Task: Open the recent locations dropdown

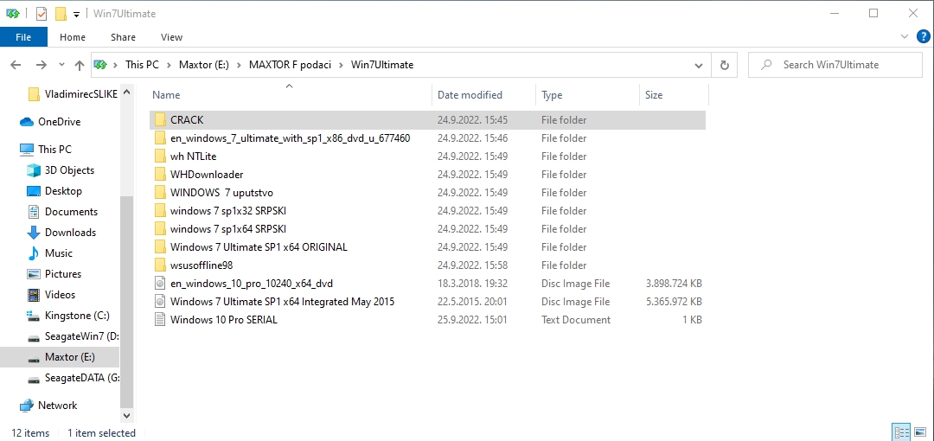Action: (x=62, y=65)
